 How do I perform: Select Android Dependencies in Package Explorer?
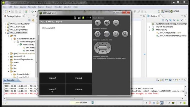(x=23, y=59)
